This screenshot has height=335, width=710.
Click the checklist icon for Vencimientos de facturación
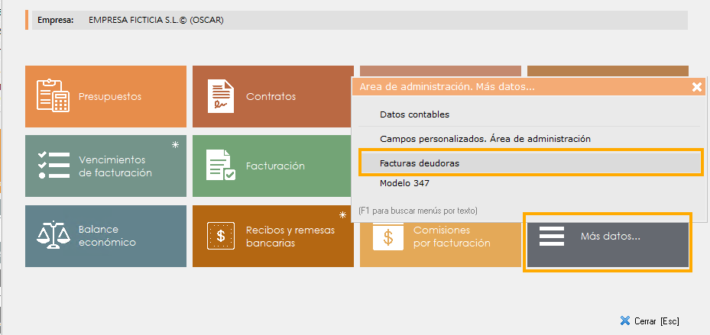coord(53,166)
